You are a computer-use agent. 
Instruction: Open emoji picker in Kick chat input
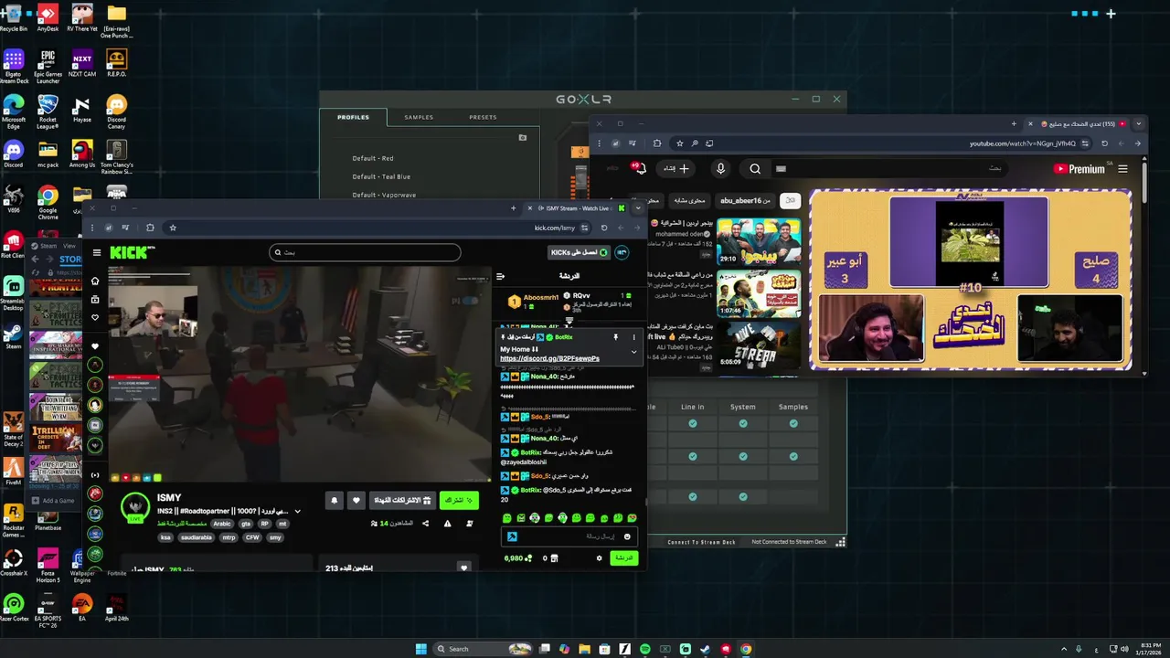(627, 536)
